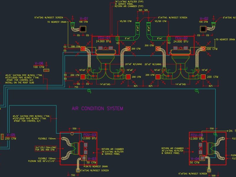Select the black V-01 exhaust fan symbol
236x177 pixels.
point(83,29)
